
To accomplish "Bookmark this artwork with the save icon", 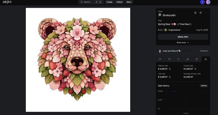I will click(x=195, y=13).
